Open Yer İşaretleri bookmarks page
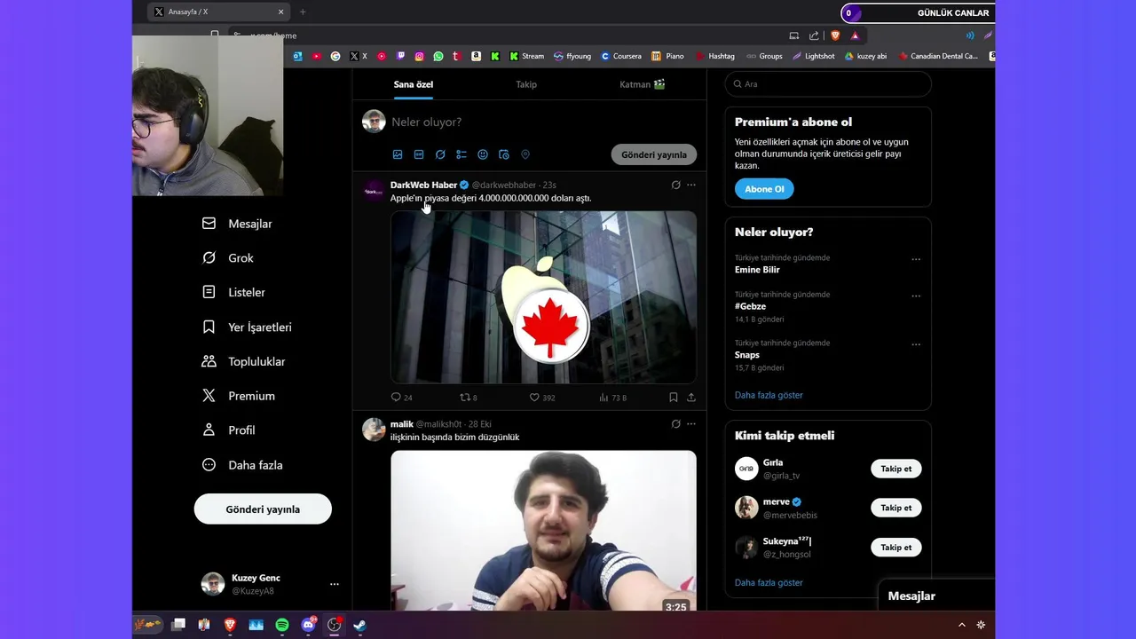The height and width of the screenshot is (639, 1136). point(247,327)
